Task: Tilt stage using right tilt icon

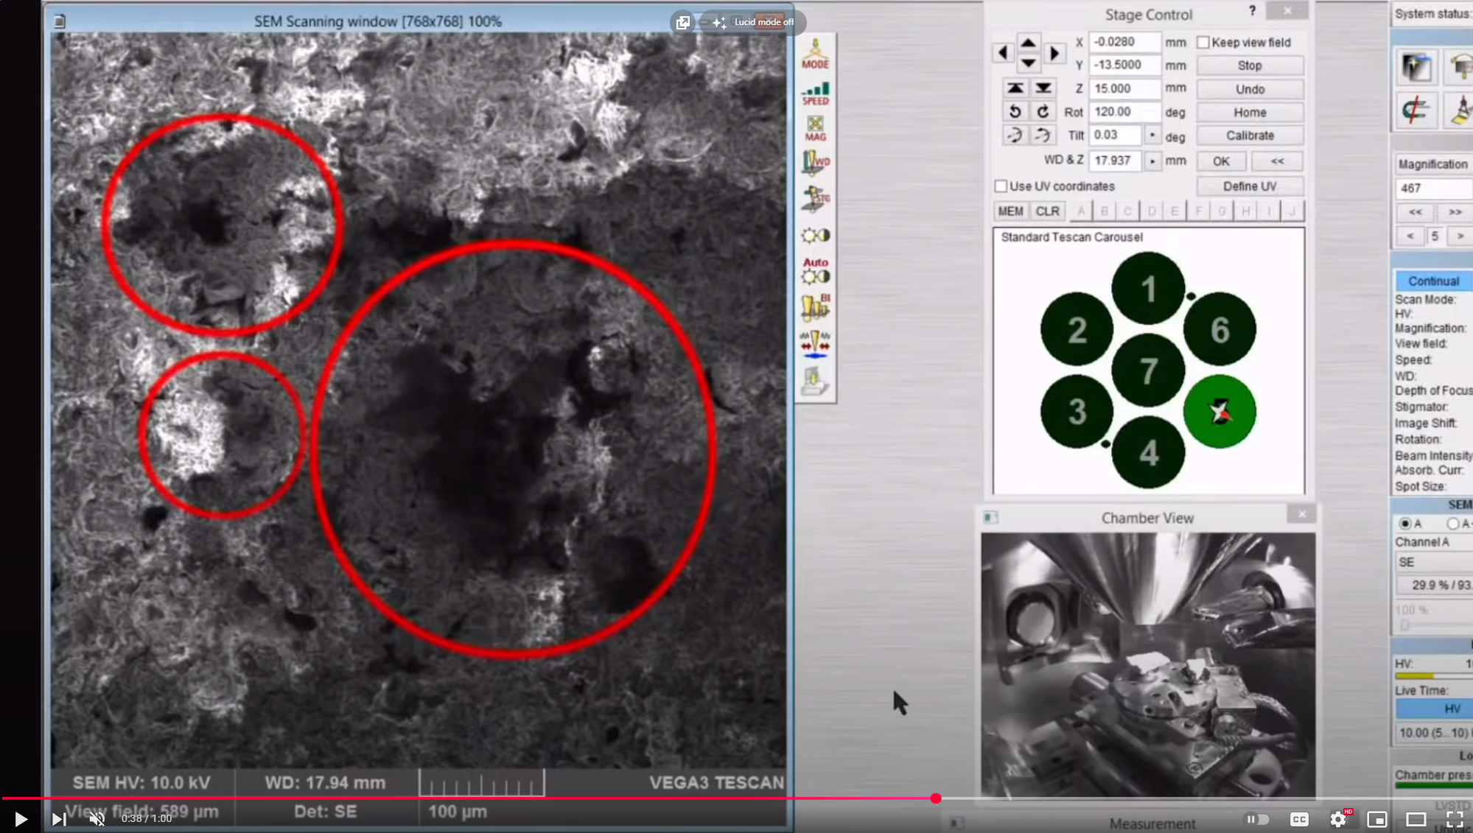Action: point(1043,135)
